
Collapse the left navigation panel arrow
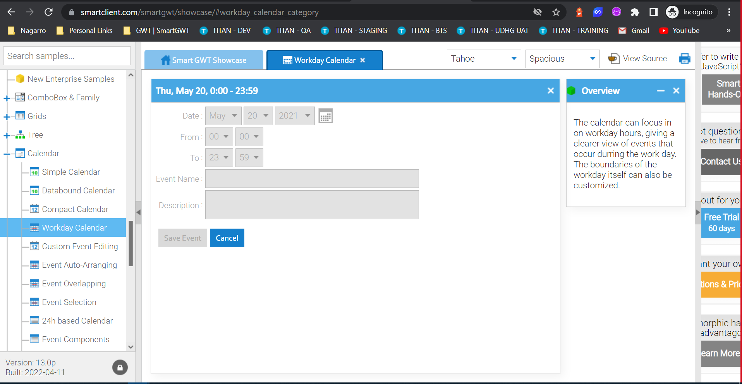pyautogui.click(x=138, y=212)
